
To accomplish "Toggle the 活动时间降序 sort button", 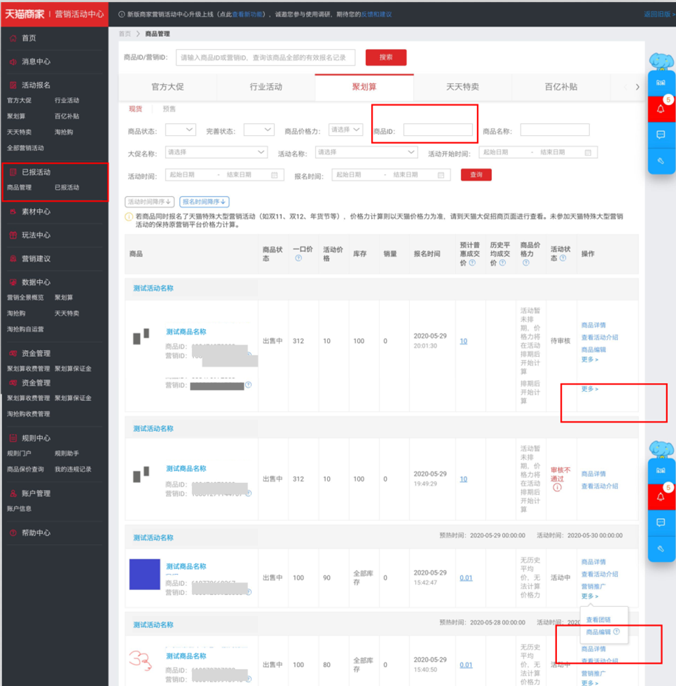I will [149, 202].
